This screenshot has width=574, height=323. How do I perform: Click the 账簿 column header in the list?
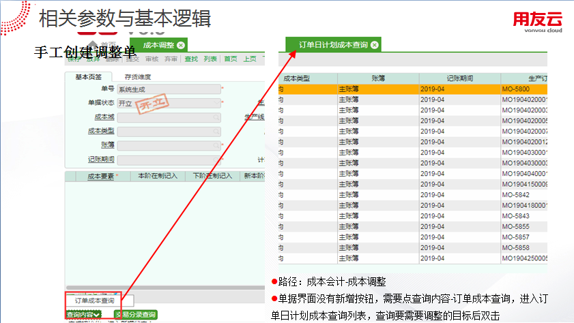(x=377, y=78)
